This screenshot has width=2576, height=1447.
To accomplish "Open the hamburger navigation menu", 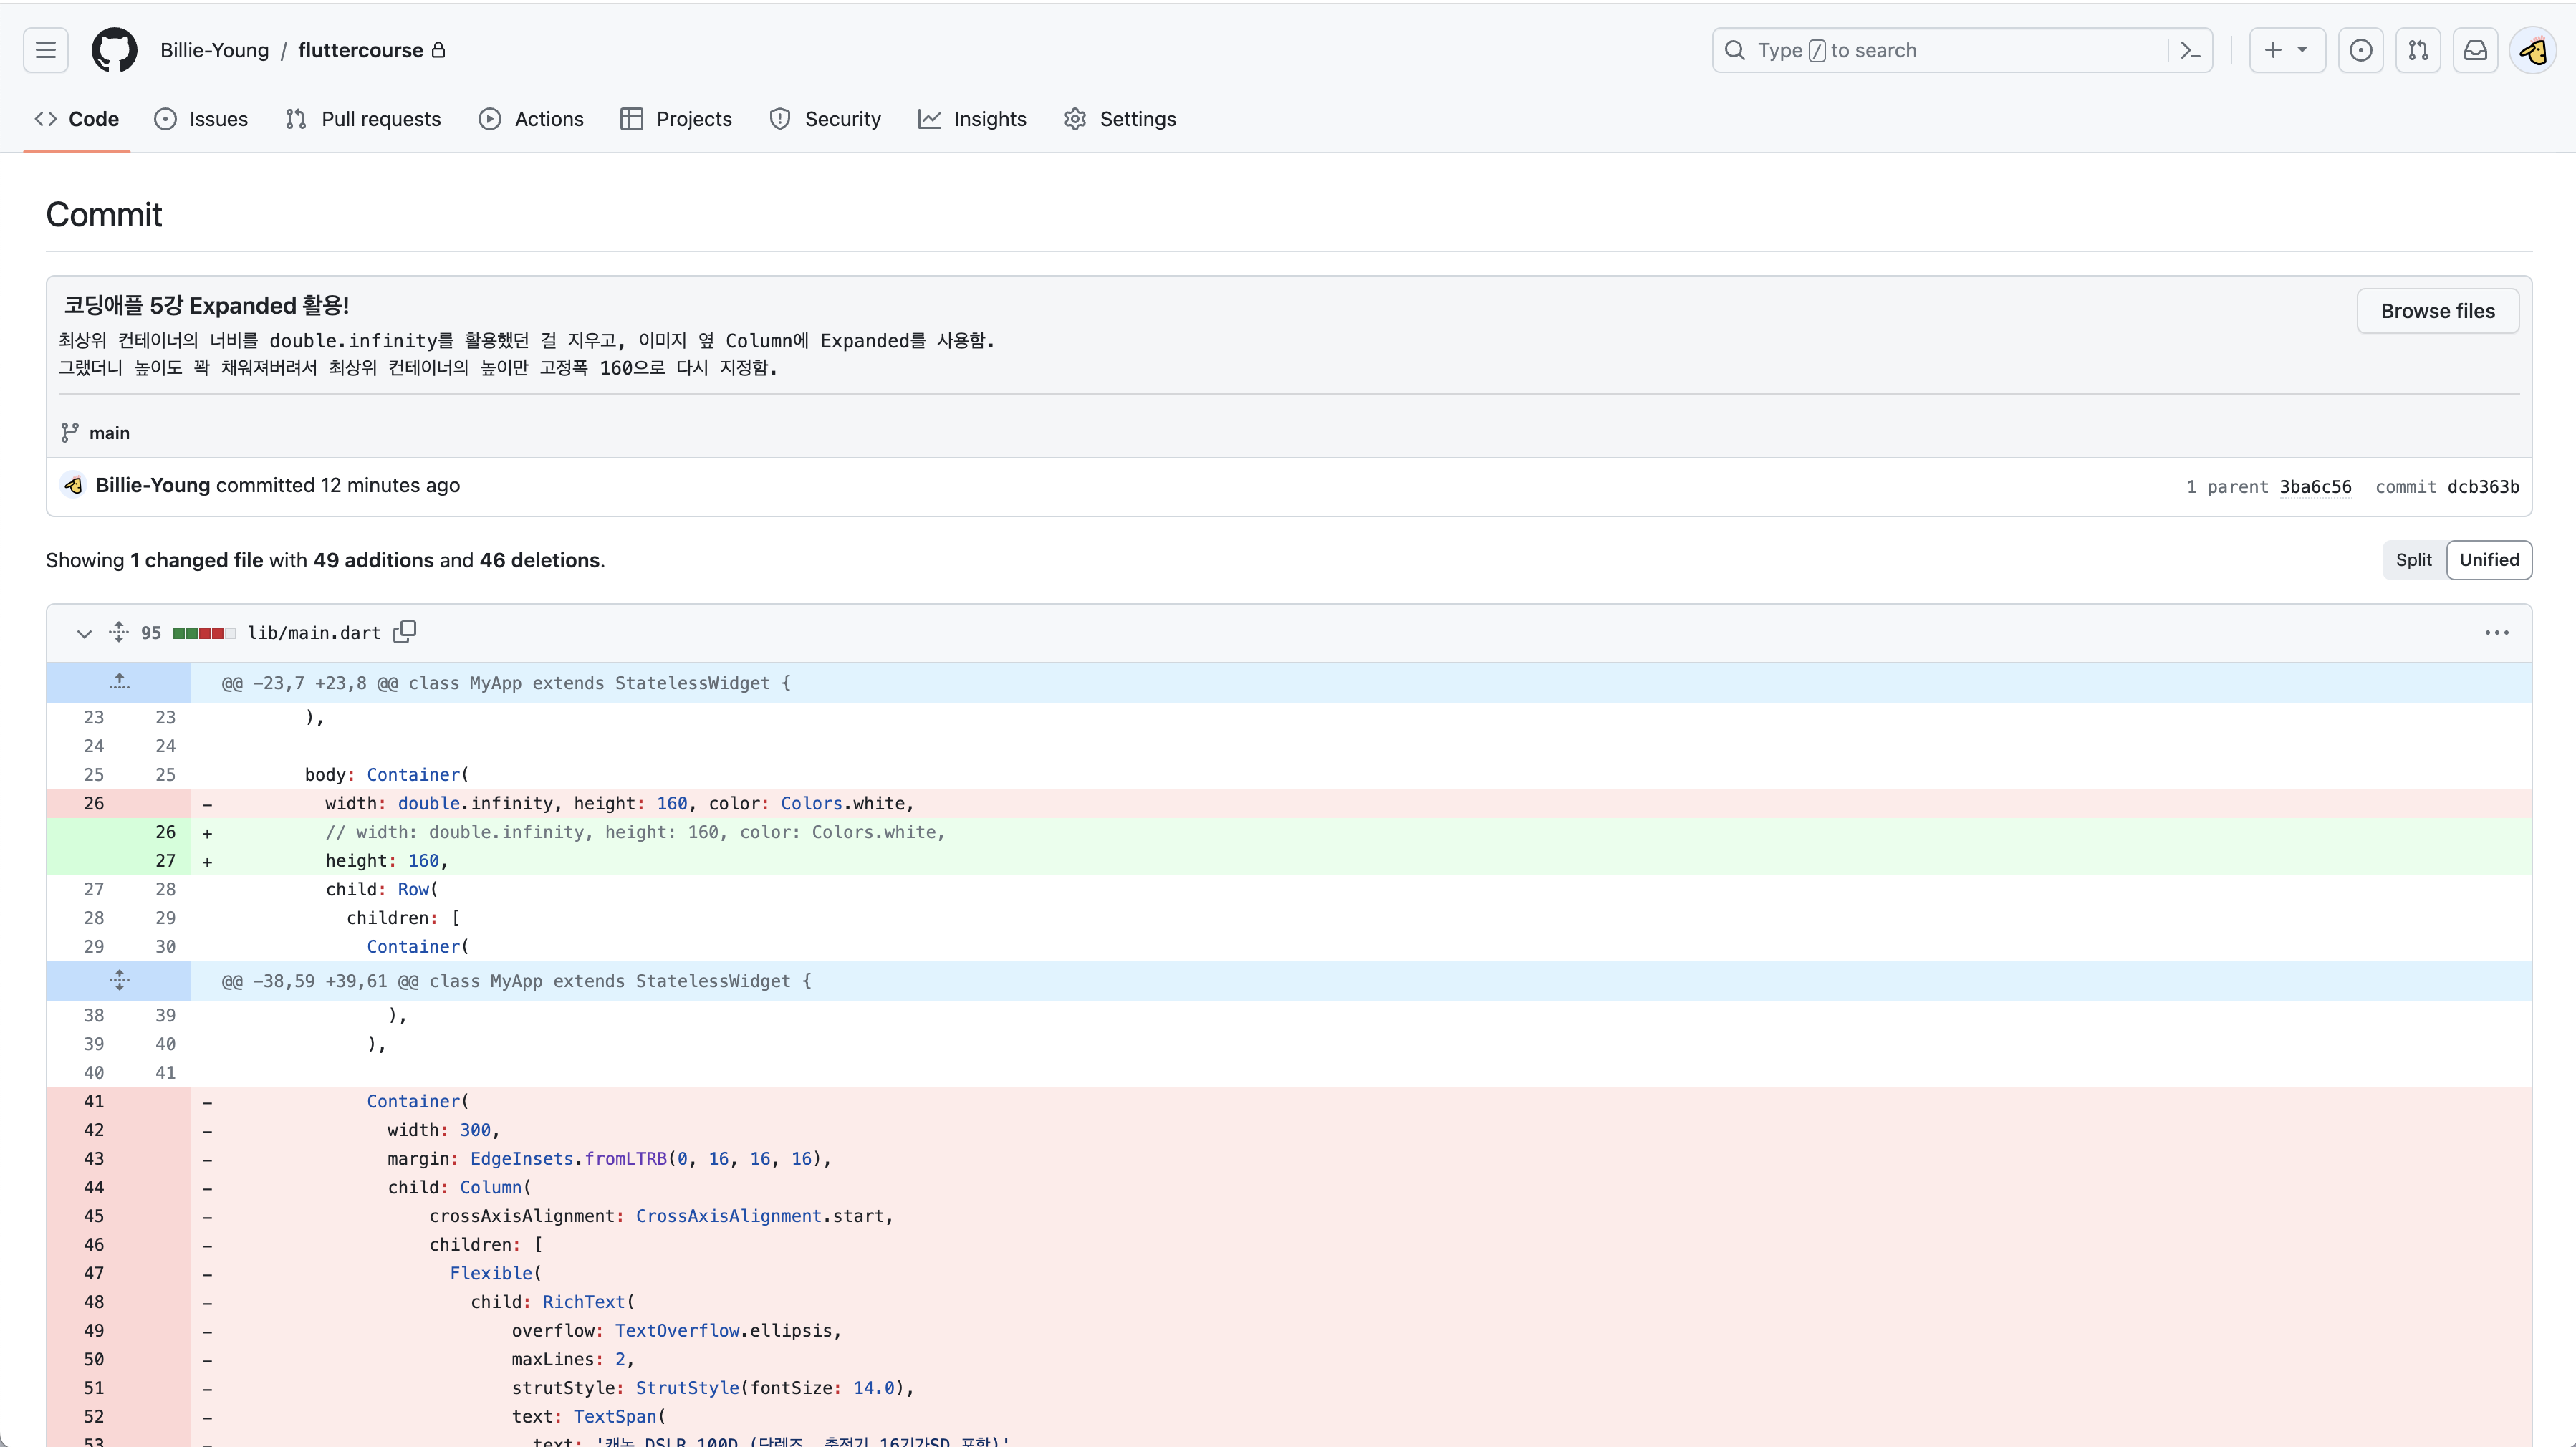I will click(x=46, y=50).
